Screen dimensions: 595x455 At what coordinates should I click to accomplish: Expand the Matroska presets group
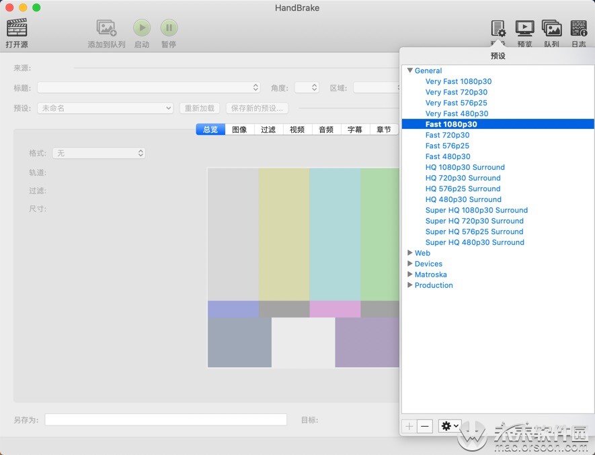pos(410,274)
